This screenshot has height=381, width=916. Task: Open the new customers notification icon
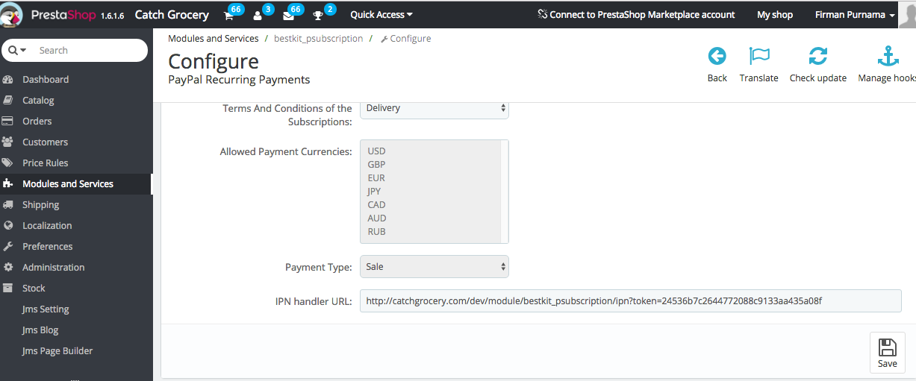(x=258, y=16)
